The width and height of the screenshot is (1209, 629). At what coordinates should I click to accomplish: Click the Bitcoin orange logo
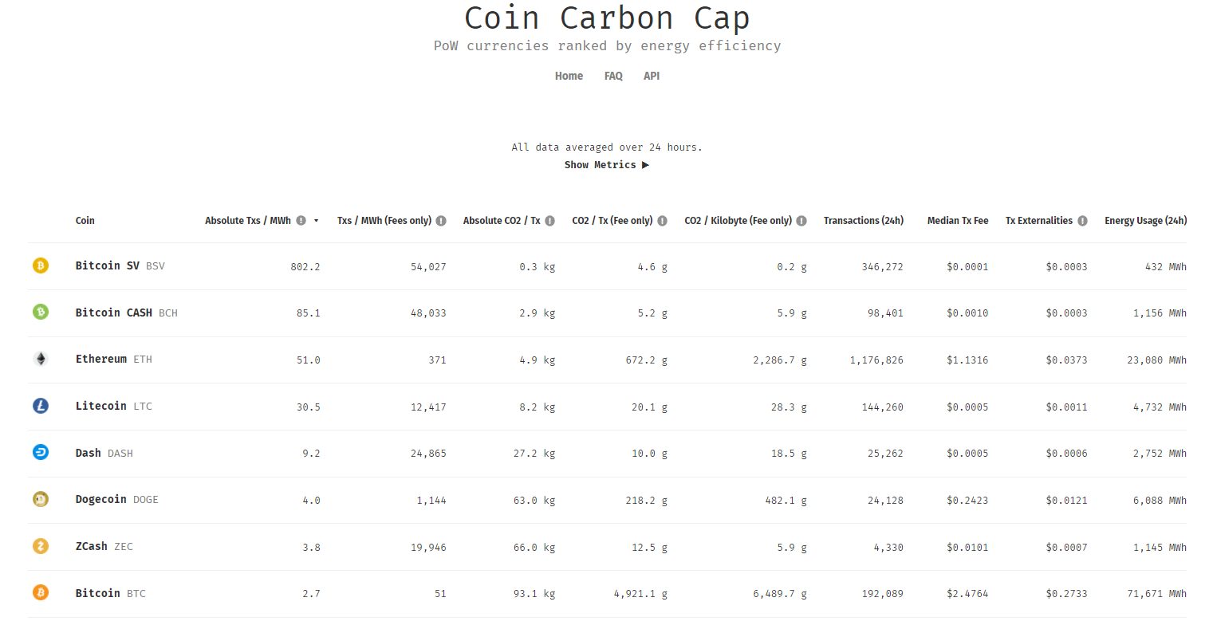click(x=41, y=592)
